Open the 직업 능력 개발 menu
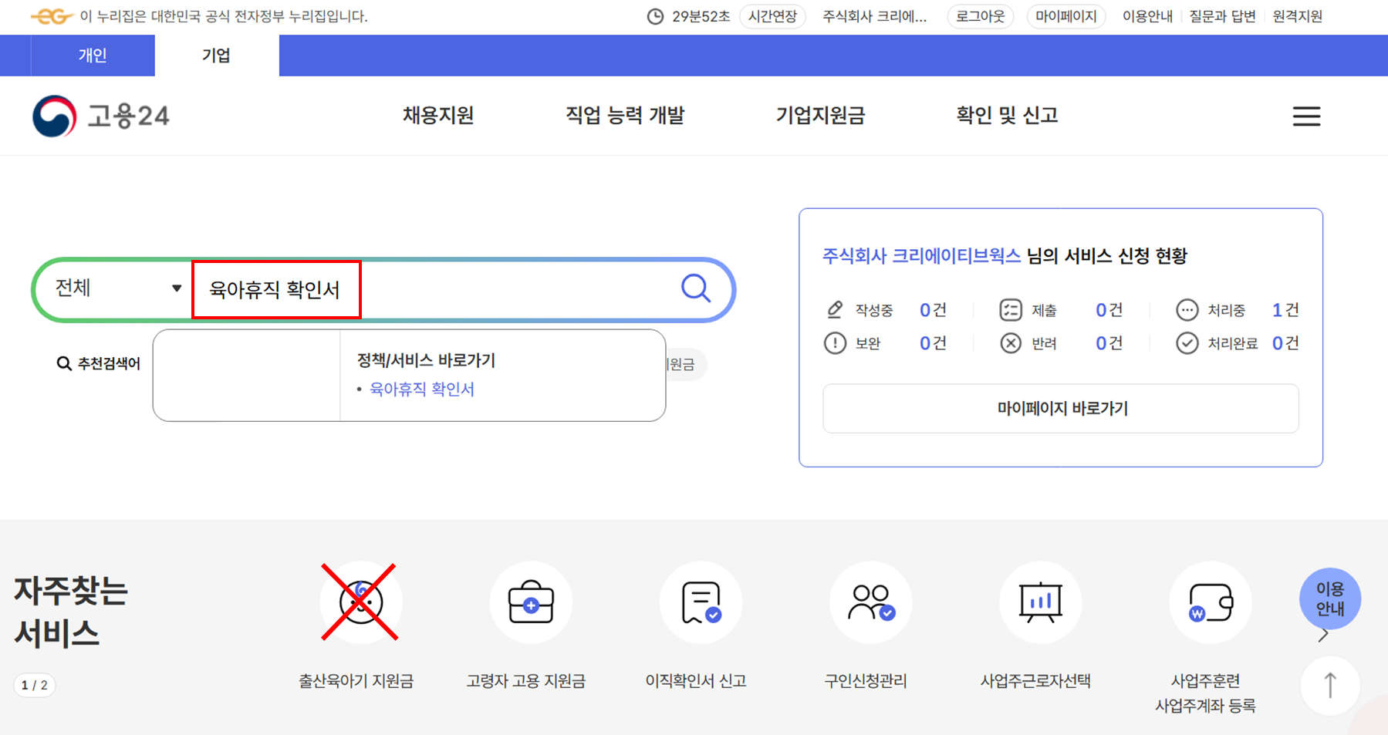The height and width of the screenshot is (735, 1388). pos(625,116)
